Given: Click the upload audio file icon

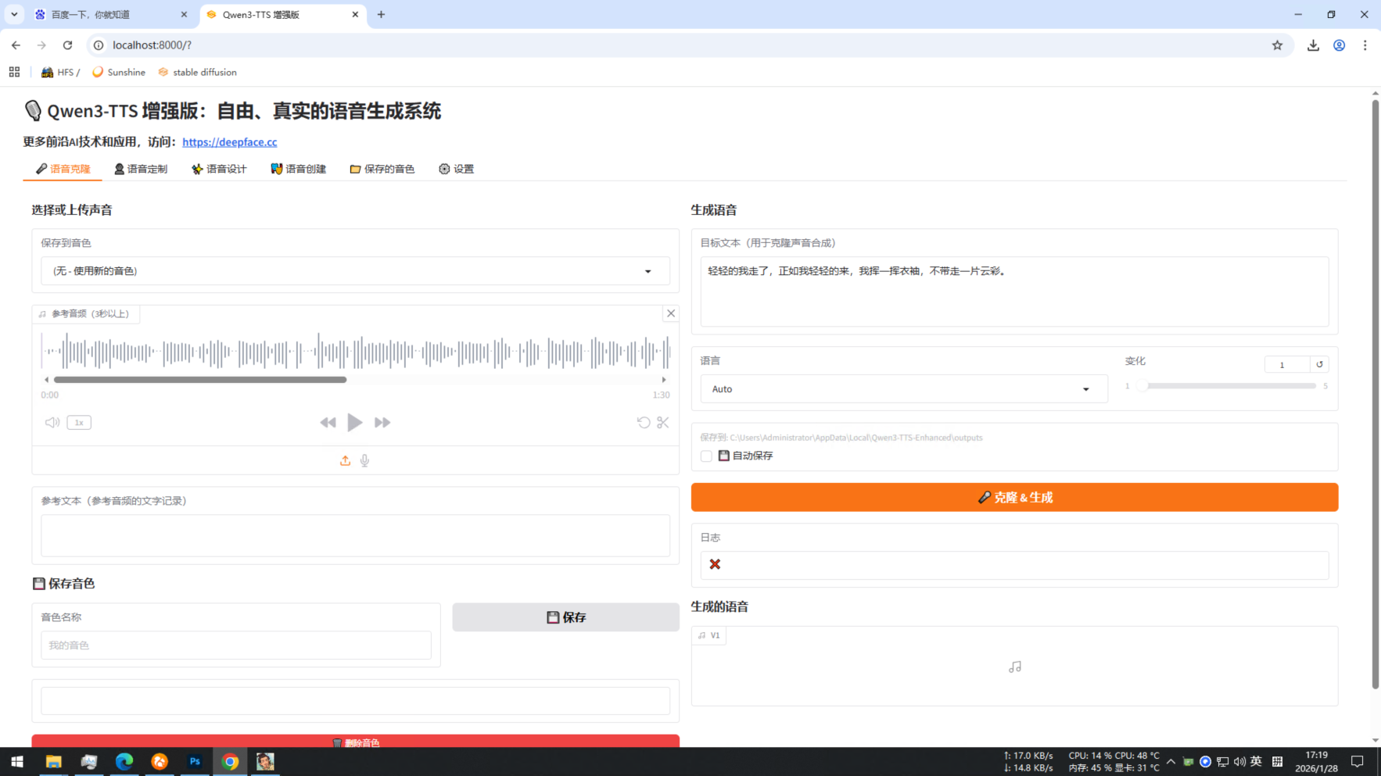Looking at the screenshot, I should [345, 460].
